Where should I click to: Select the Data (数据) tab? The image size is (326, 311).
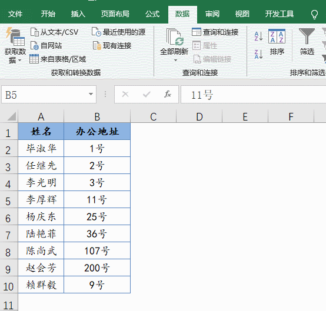[x=182, y=14]
